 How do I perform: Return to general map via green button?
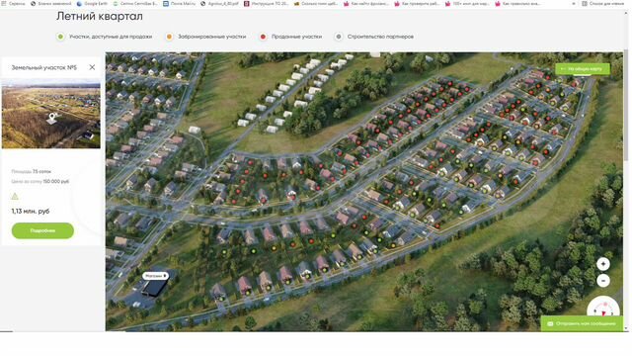pos(582,69)
